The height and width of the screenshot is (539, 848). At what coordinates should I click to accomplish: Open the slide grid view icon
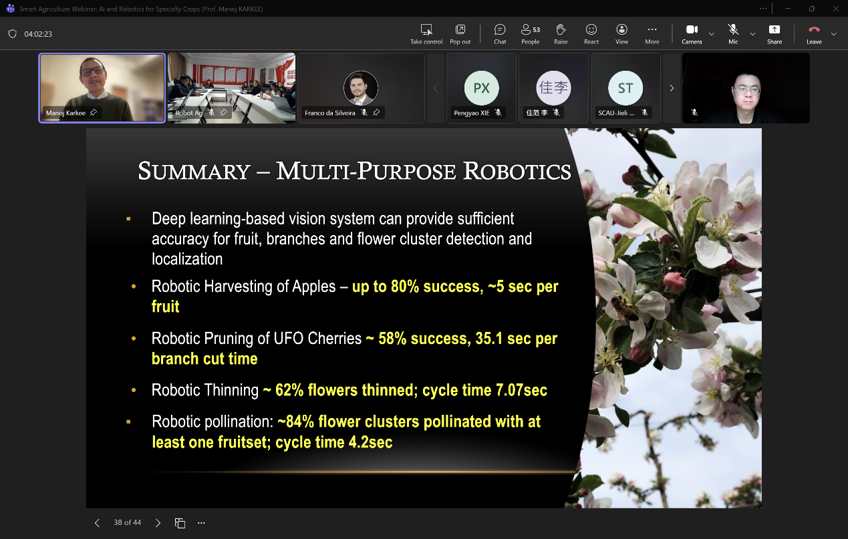180,523
